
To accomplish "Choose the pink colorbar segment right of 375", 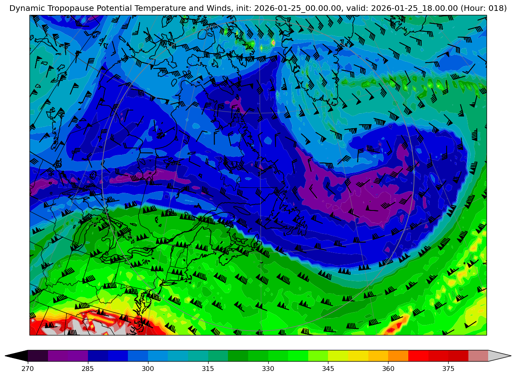I will pos(478,356).
